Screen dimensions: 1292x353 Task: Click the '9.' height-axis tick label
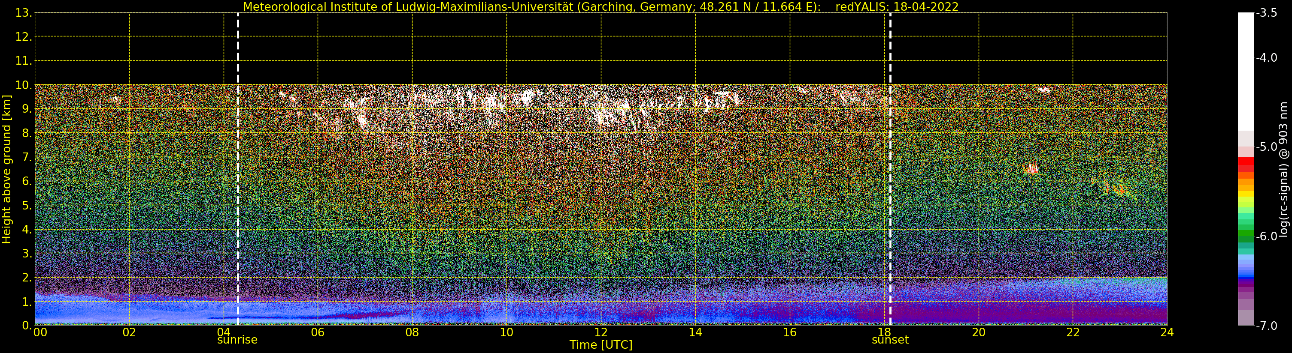pos(27,109)
